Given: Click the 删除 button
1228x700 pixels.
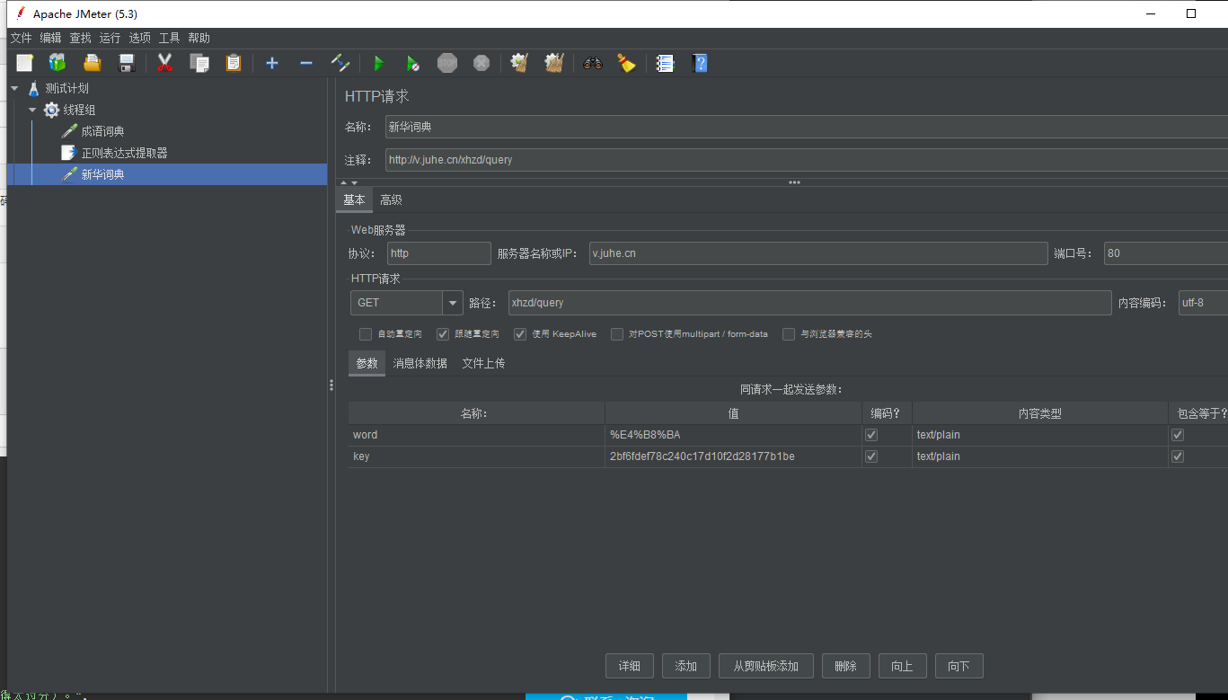Looking at the screenshot, I should tap(845, 666).
